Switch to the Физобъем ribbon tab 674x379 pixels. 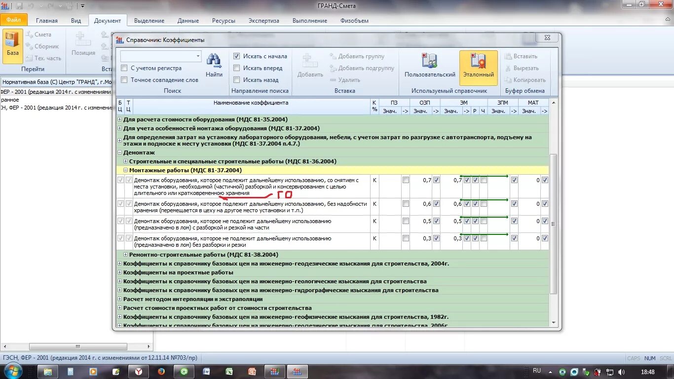(354, 21)
